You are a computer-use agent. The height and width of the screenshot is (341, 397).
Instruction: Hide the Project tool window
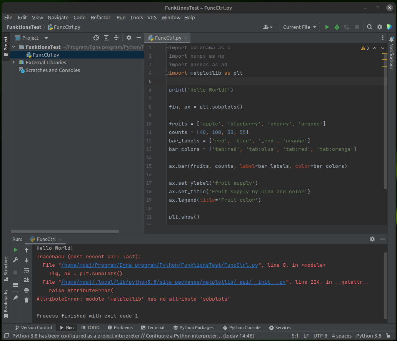(138, 38)
